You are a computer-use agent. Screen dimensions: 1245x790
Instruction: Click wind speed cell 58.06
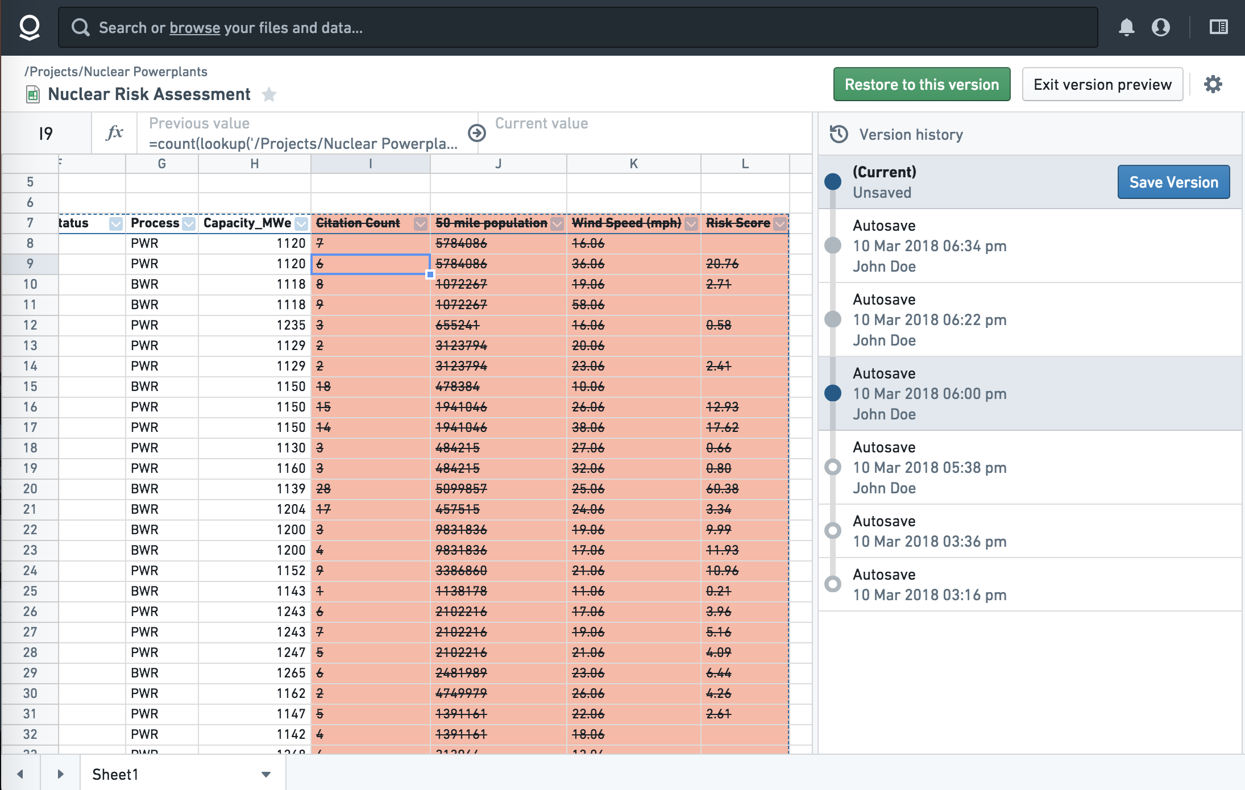(x=633, y=305)
